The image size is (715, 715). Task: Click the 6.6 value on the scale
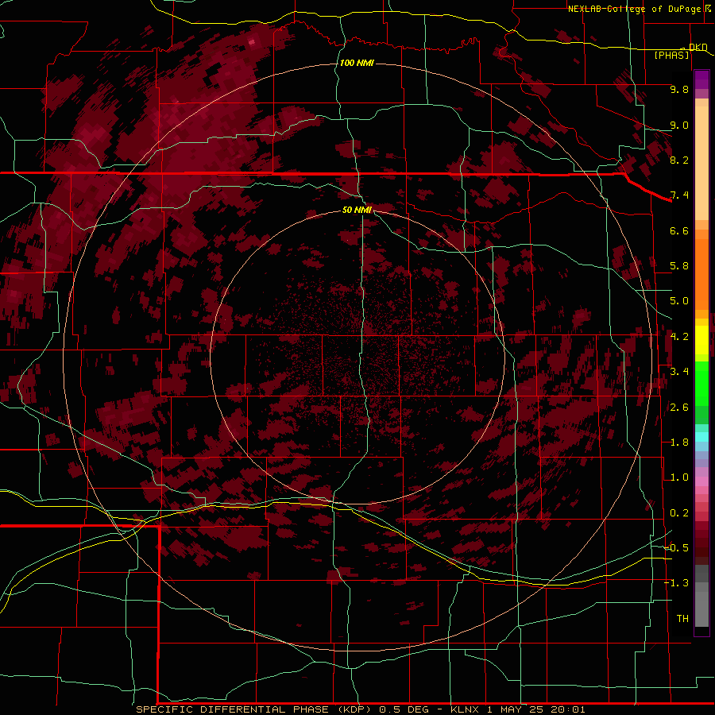point(679,230)
